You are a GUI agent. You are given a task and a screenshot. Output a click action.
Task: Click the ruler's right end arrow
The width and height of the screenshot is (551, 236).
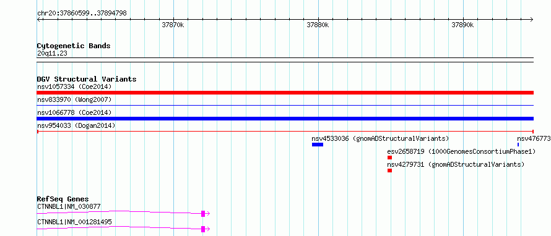click(532, 19)
